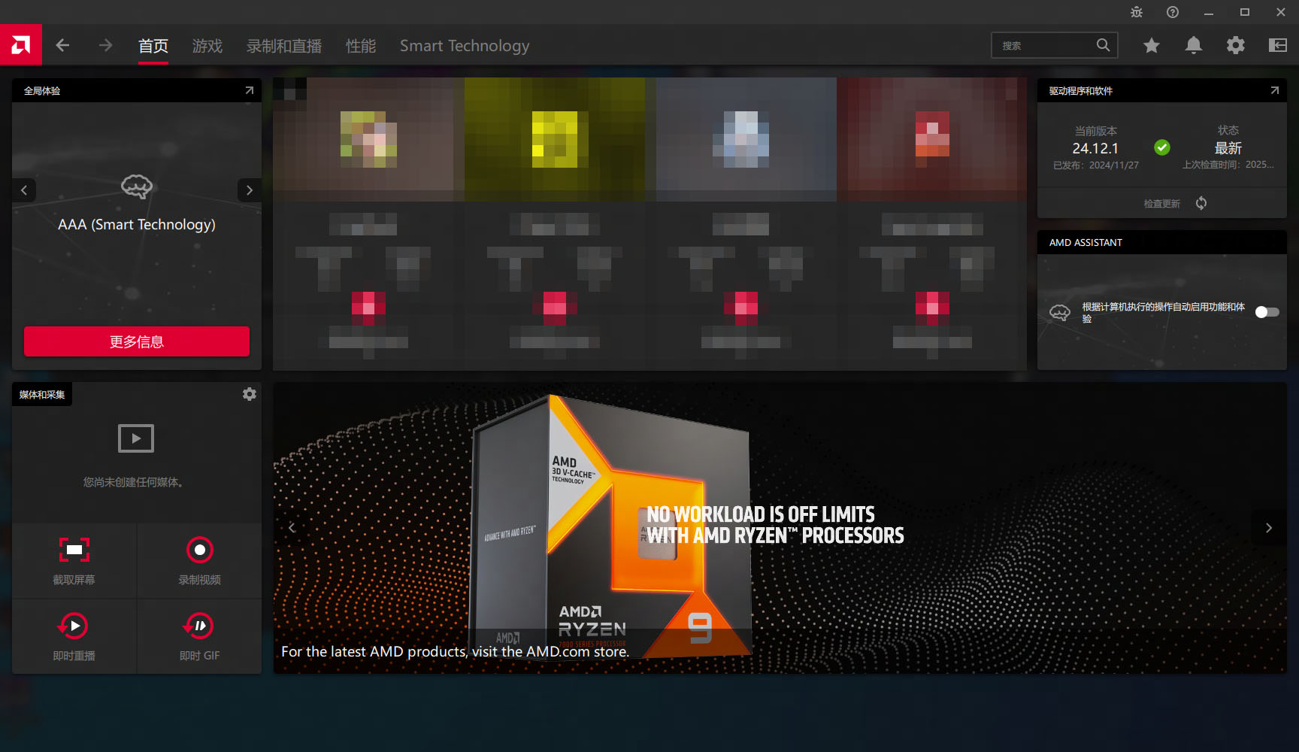Open the red fourth game thumbnail
Image resolution: width=1299 pixels, height=752 pixels.
click(x=931, y=139)
